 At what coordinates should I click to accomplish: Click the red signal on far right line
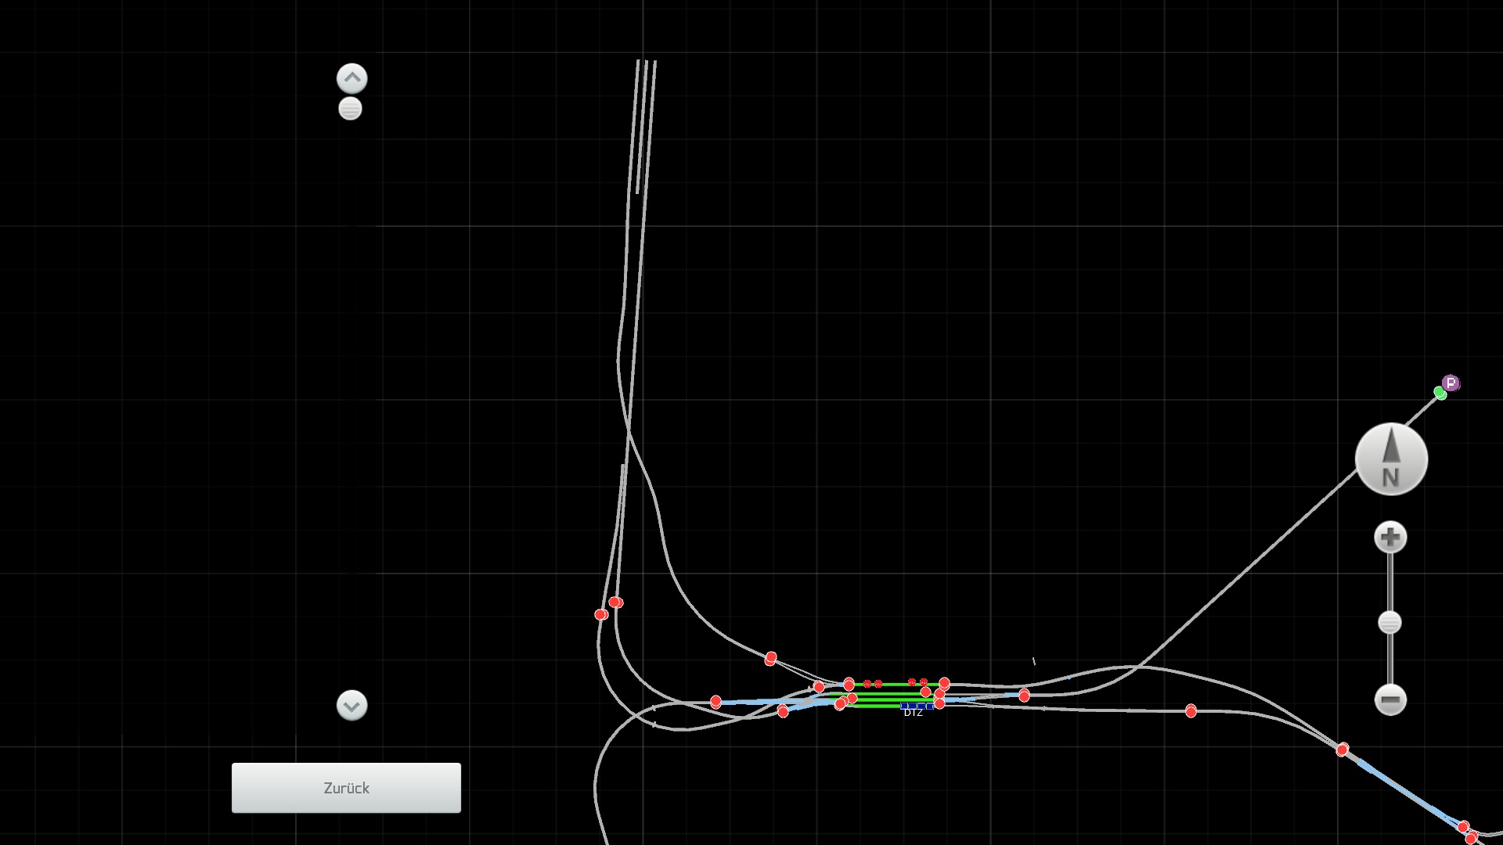[x=1191, y=710]
